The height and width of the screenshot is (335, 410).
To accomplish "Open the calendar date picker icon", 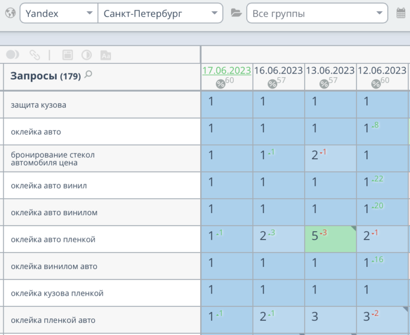I will (x=401, y=13).
